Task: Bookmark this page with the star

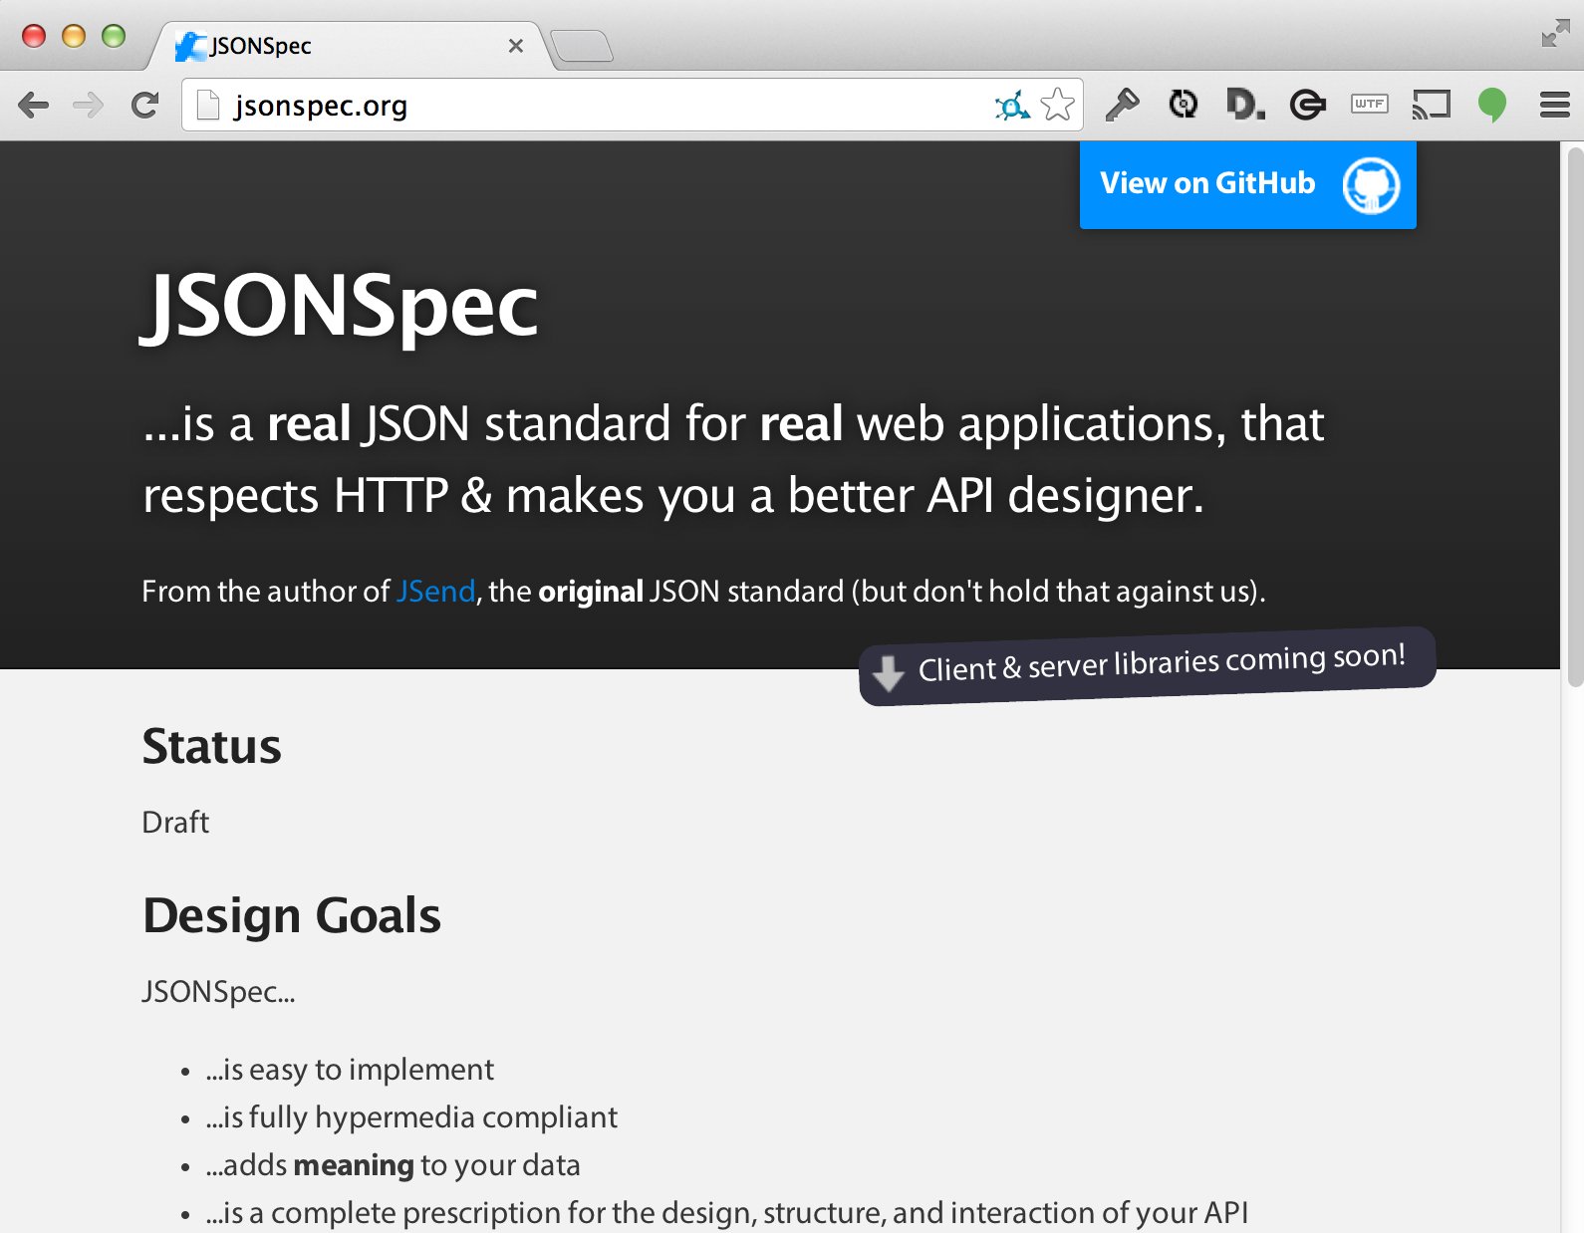Action: pyautogui.click(x=1058, y=105)
